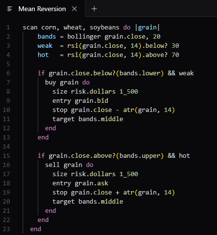Viewport: 217px width, 235px height.
Task: Click 'grain.bid' on line 9
Action: click(x=91, y=101)
